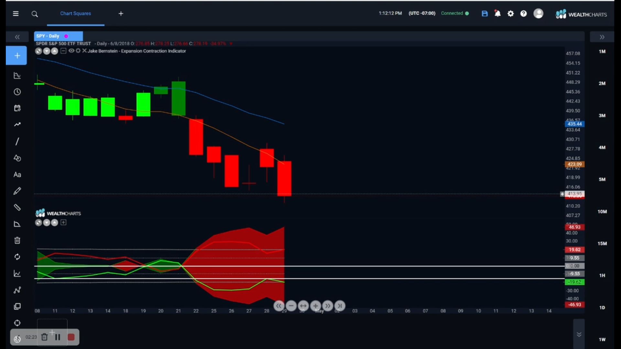Open Expansion Contraction Indicator settings gear
621x349 pixels.
pos(78,51)
